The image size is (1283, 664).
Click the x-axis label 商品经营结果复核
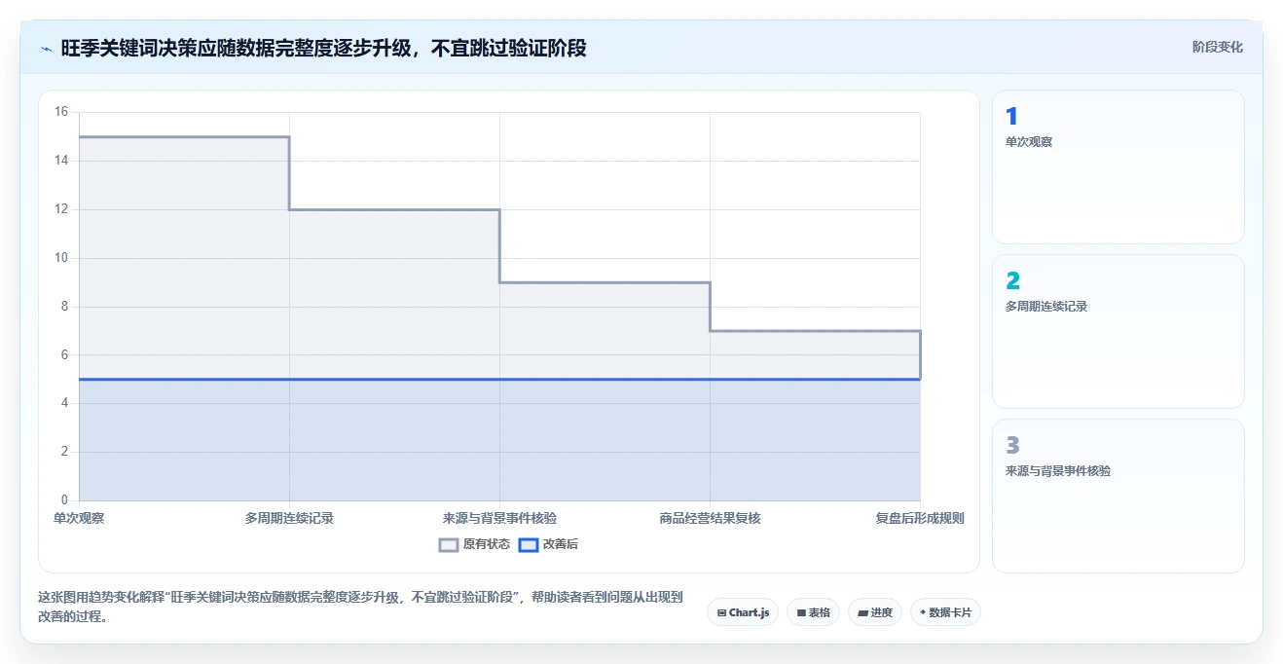710,518
